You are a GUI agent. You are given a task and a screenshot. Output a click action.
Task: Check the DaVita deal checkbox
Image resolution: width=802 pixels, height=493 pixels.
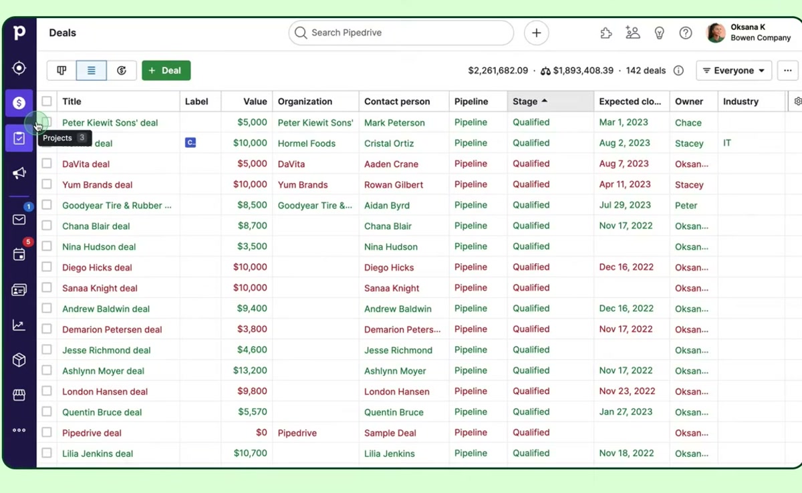[x=47, y=164]
